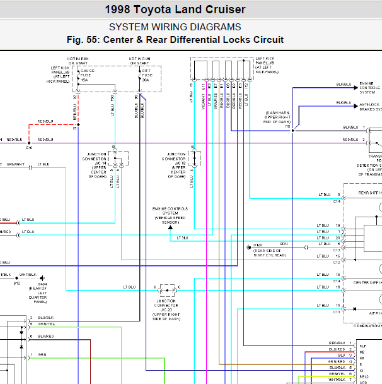Click the "E10" splice label
The width and height of the screenshot is (382, 384).
(x=30, y=148)
